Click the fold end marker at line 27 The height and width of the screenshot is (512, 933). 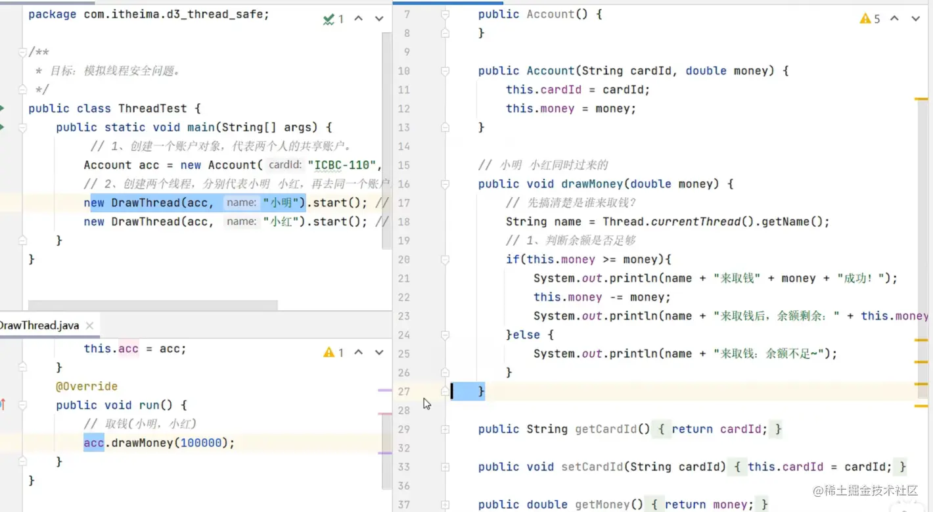pos(445,391)
